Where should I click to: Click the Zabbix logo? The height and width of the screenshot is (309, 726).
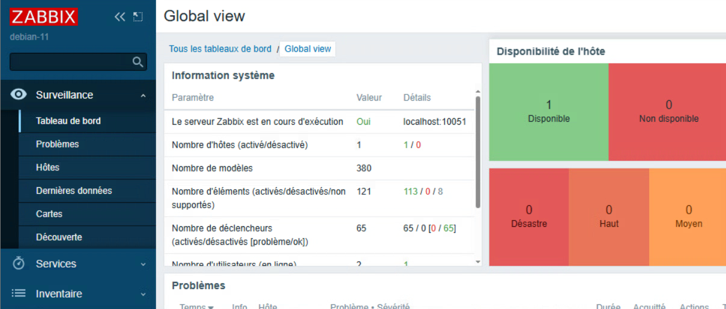pyautogui.click(x=43, y=17)
